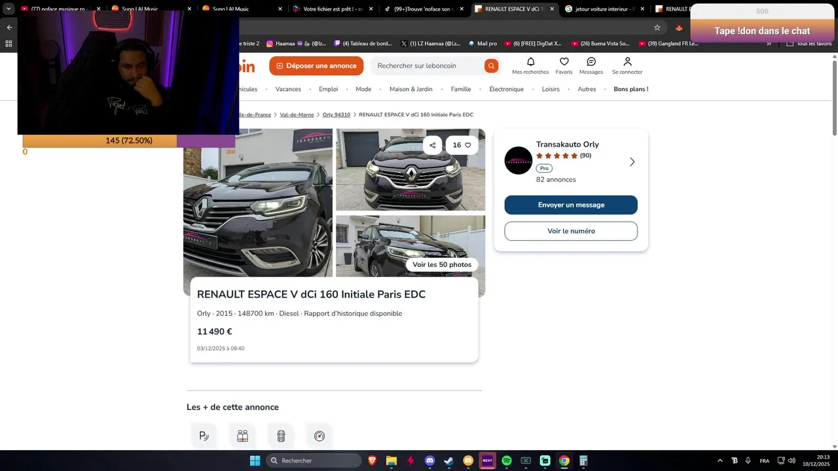The width and height of the screenshot is (838, 471).
Task: Open Autres category menu
Action: coord(587,89)
